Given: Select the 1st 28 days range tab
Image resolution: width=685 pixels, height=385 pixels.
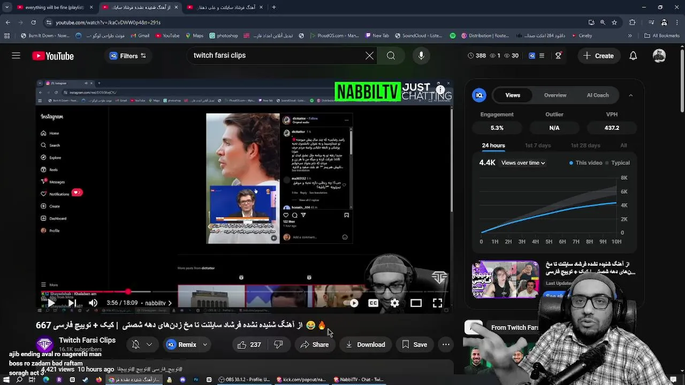Looking at the screenshot, I should [x=585, y=145].
